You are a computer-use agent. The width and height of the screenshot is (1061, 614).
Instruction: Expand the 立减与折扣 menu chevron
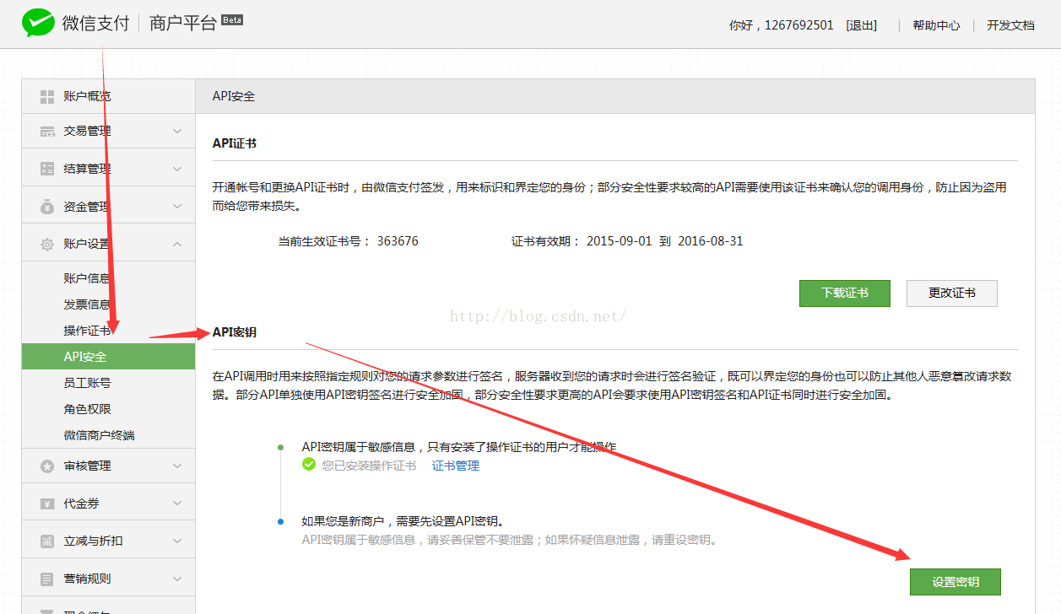(x=177, y=541)
